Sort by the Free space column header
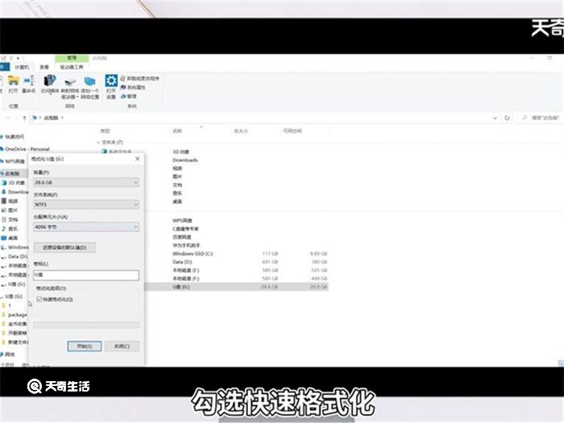The image size is (564, 423). coord(292,131)
